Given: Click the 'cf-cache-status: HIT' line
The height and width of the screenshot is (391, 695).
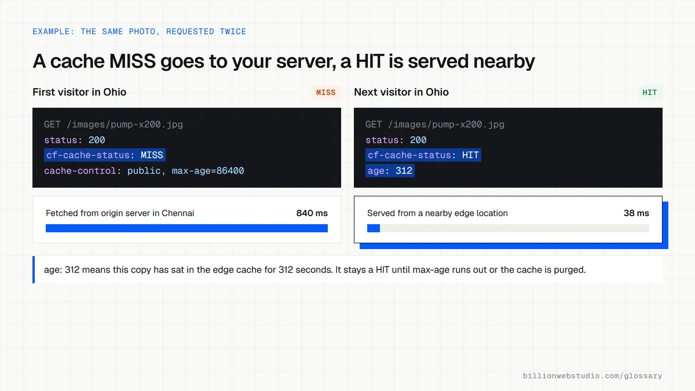Looking at the screenshot, I should (x=423, y=155).
